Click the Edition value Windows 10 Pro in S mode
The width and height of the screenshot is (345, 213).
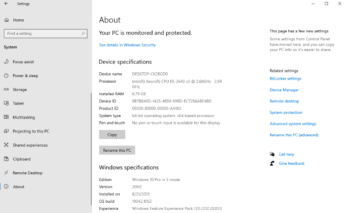point(156,179)
